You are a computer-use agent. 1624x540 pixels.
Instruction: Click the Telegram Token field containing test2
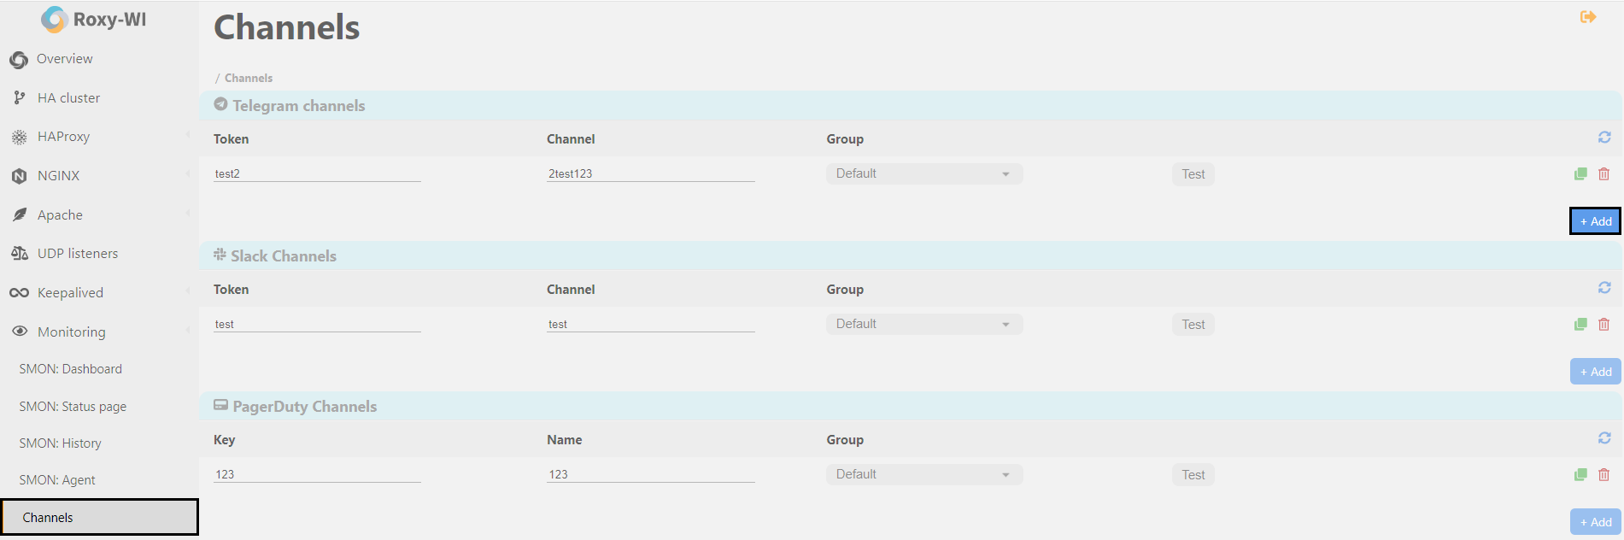[316, 173]
